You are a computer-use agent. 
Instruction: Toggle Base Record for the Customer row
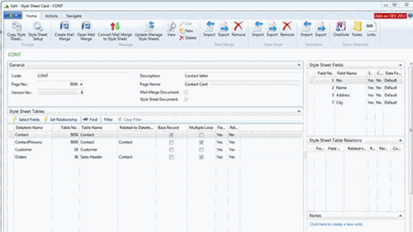coord(172,149)
